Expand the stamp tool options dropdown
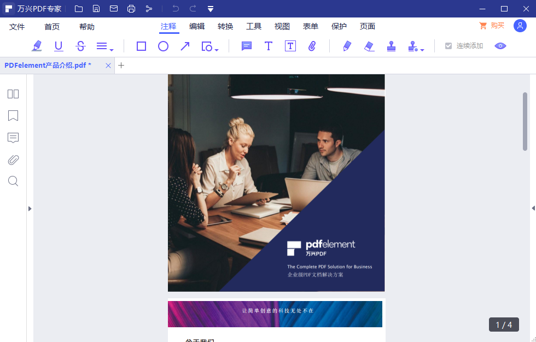This screenshot has height=342, width=536. click(x=422, y=50)
